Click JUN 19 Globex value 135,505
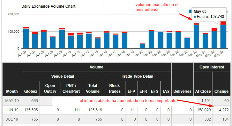Viewport: 232px width, 126px height. tap(31, 110)
